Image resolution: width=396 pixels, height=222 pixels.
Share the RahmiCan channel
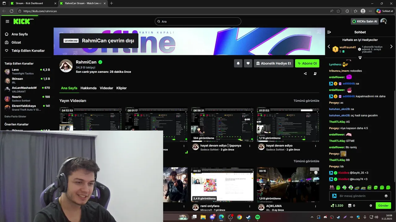(305, 74)
